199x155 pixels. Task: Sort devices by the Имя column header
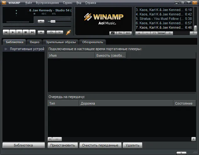click(x=71, y=55)
